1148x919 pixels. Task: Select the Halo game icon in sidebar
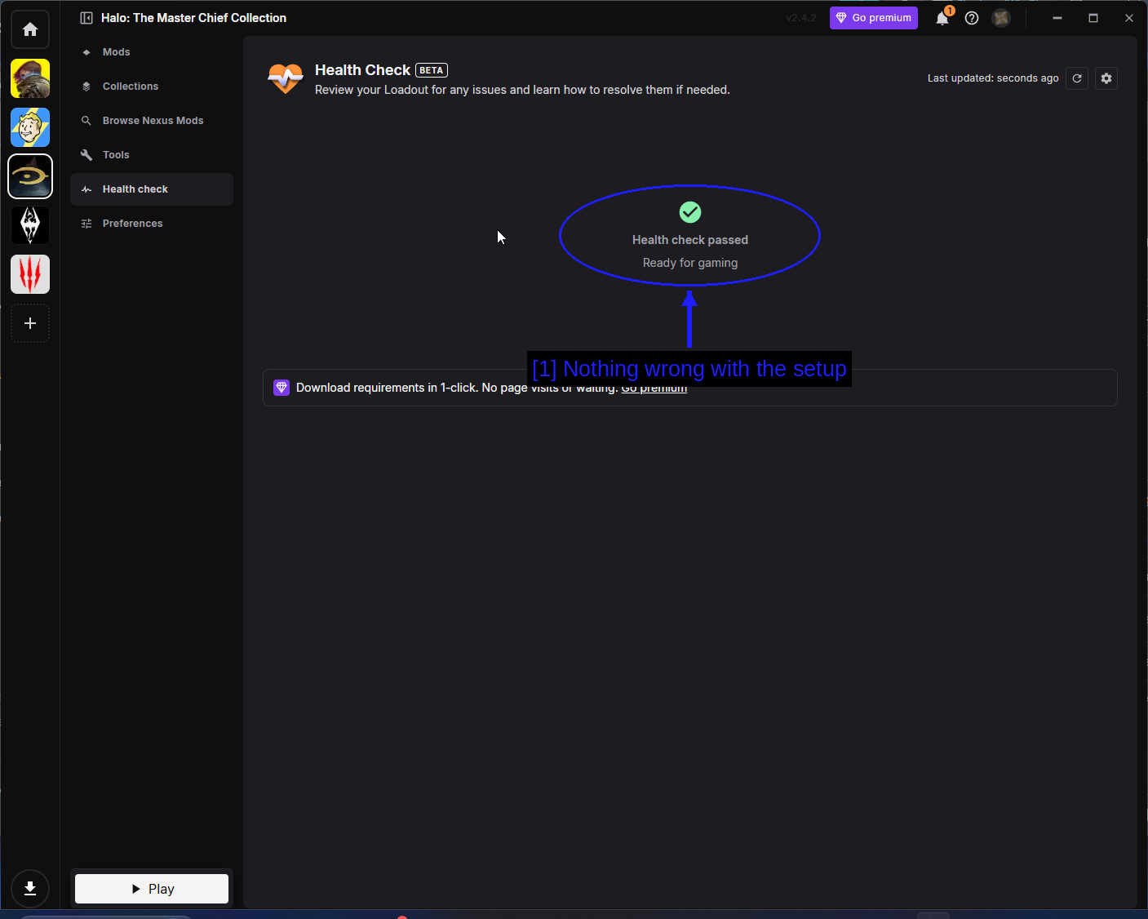click(30, 176)
